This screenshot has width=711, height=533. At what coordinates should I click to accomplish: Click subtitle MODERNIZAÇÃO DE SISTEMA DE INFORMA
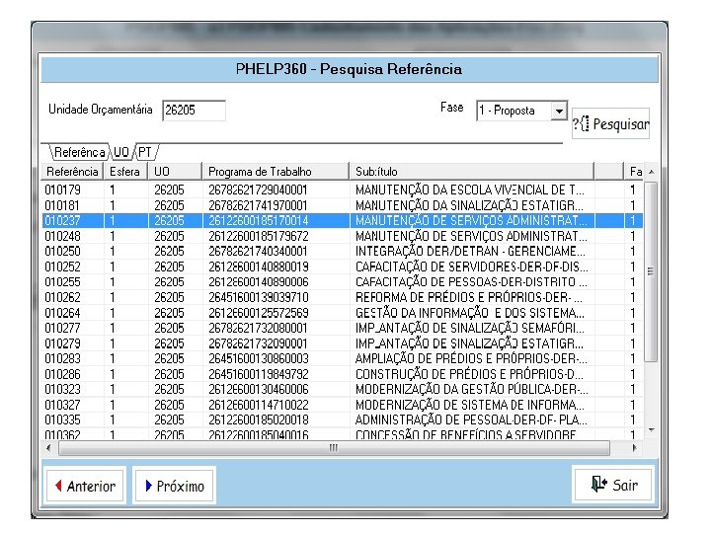point(470,405)
